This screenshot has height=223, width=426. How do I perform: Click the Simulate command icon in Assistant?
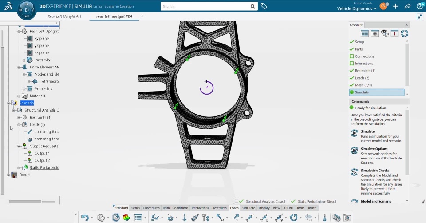pos(354,133)
